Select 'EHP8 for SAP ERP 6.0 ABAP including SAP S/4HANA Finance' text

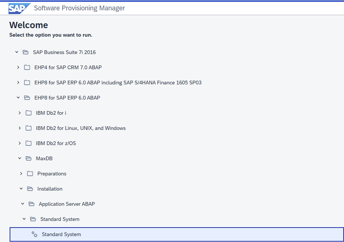click(x=118, y=83)
